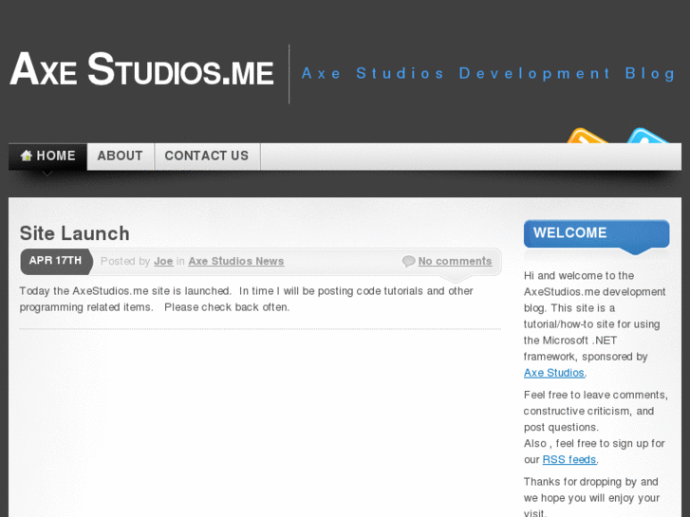Click the Axe Studios.me site logo
The image size is (690, 517).
pyautogui.click(x=141, y=69)
